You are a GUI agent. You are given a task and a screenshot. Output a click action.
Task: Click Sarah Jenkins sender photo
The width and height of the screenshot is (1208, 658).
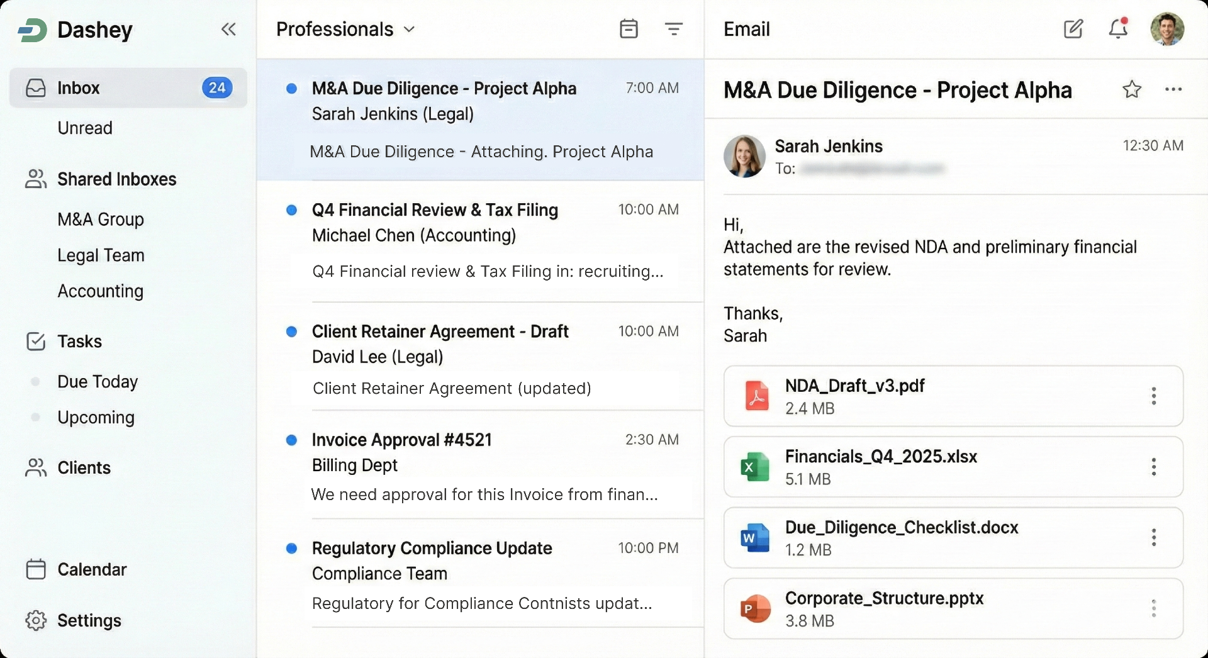tap(744, 156)
